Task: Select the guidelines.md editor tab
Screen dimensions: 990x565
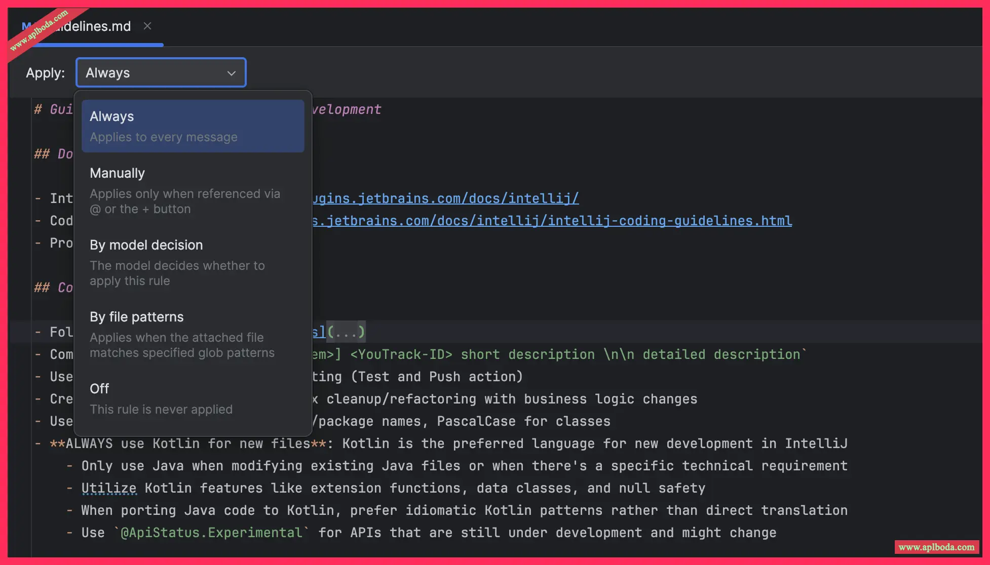Action: (x=94, y=26)
